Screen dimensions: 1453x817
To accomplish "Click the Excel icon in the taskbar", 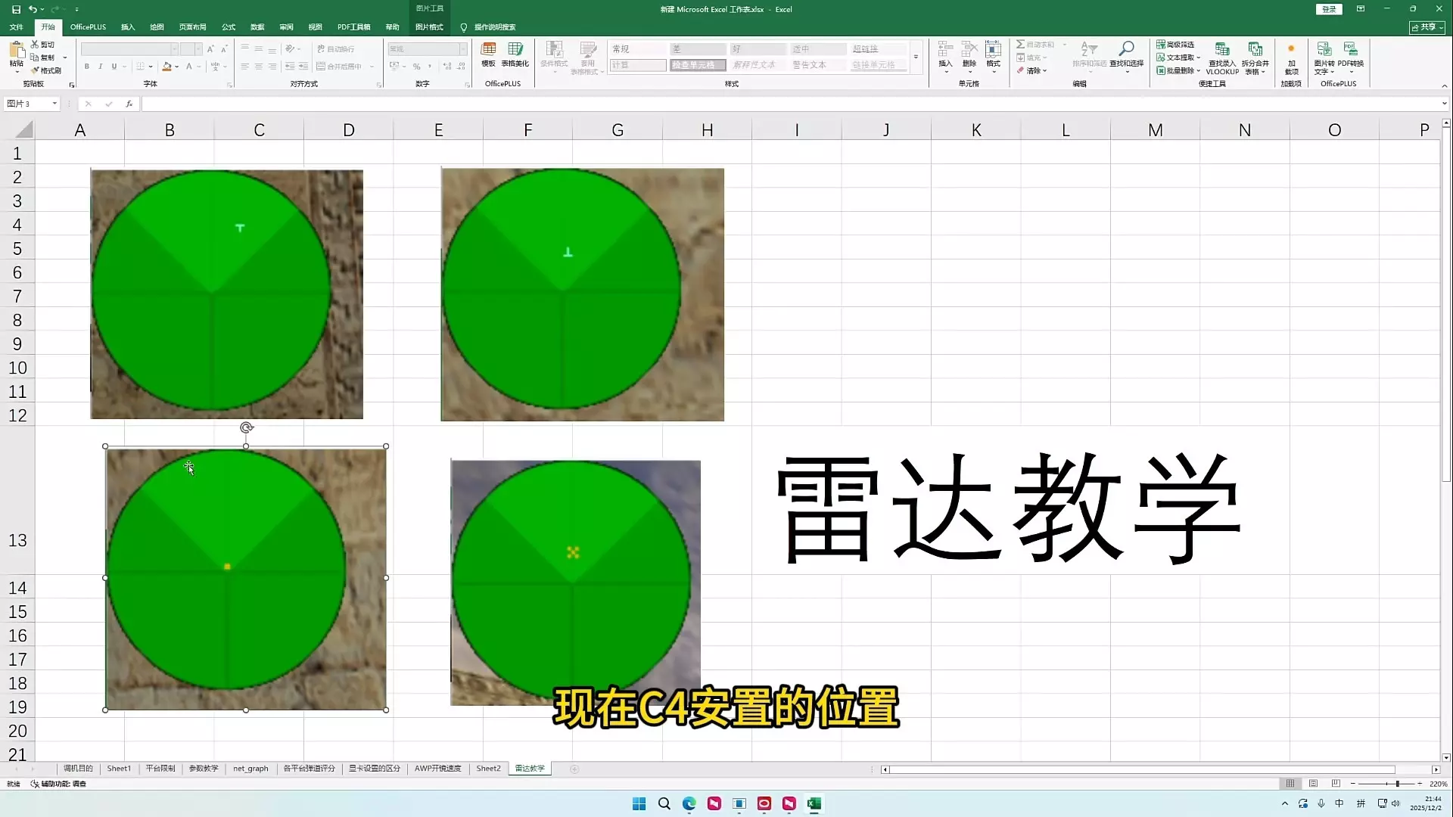I will coord(814,803).
